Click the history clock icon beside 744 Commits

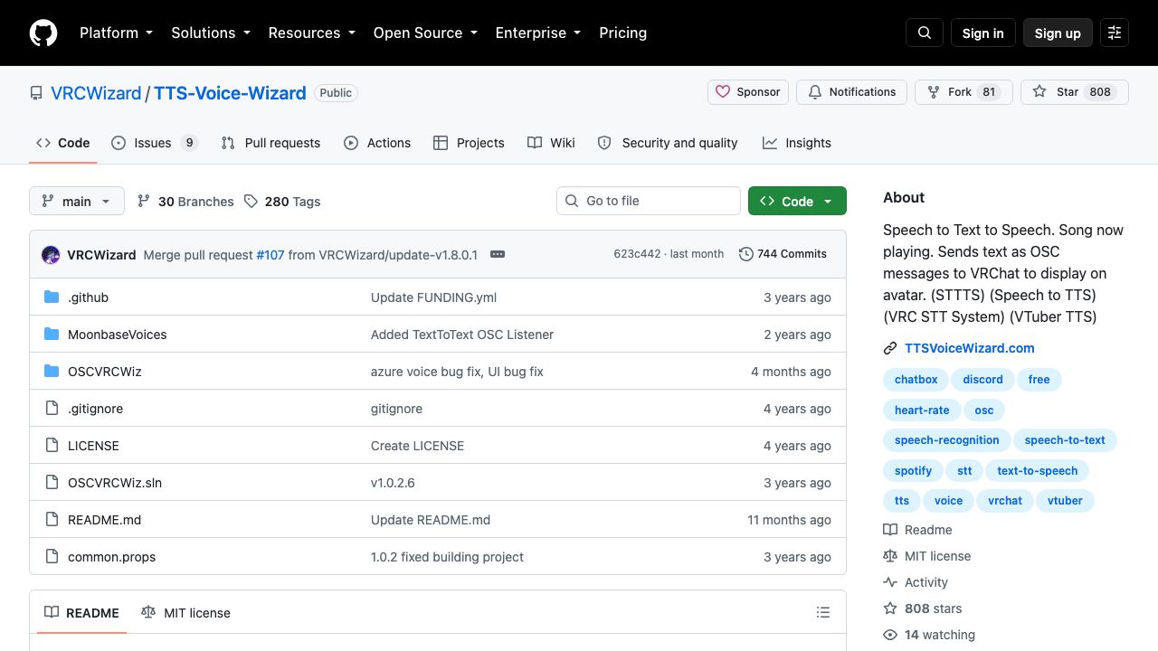point(746,254)
